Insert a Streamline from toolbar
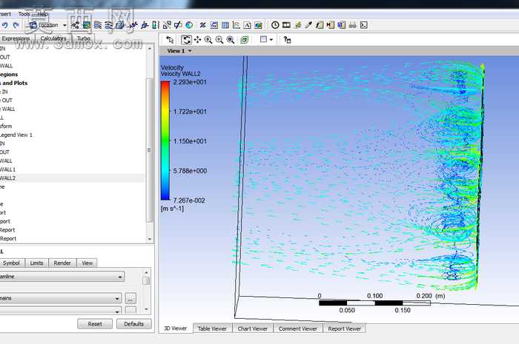This screenshot has height=344, width=519. (x=97, y=25)
